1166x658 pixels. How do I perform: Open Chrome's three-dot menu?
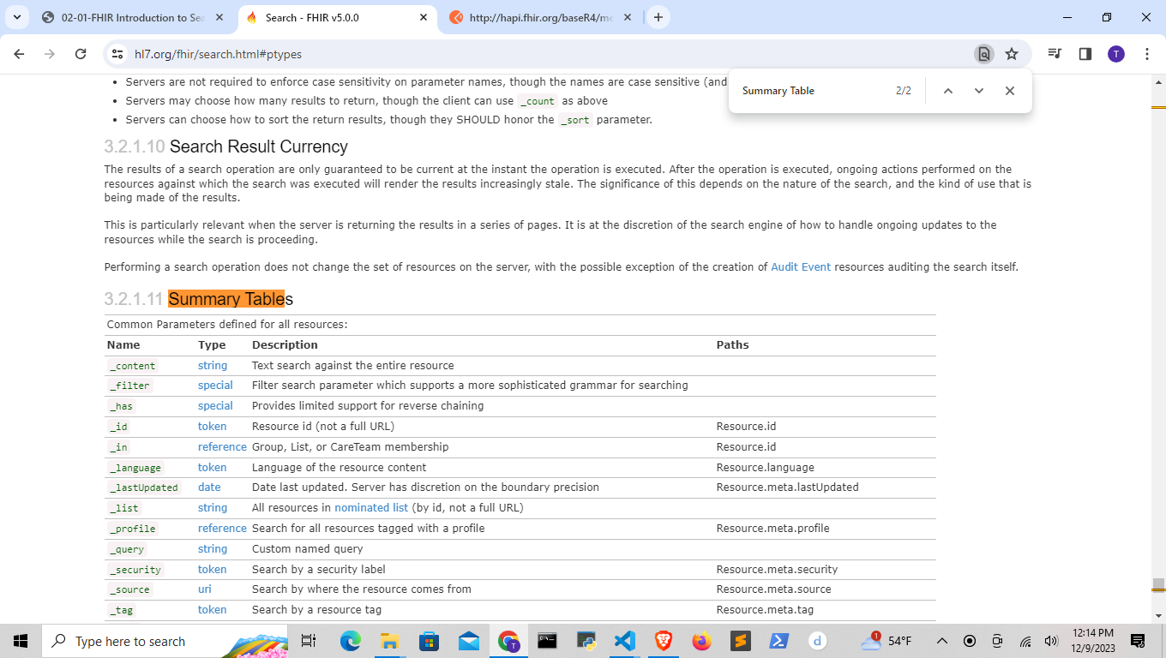1147,54
